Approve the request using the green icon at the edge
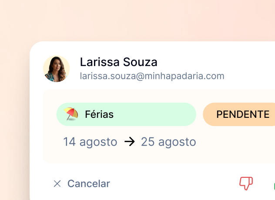 coord(274,186)
